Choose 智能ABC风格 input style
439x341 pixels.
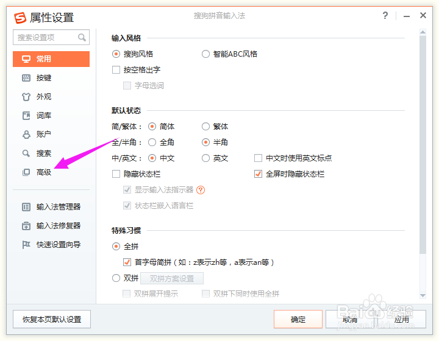point(205,54)
